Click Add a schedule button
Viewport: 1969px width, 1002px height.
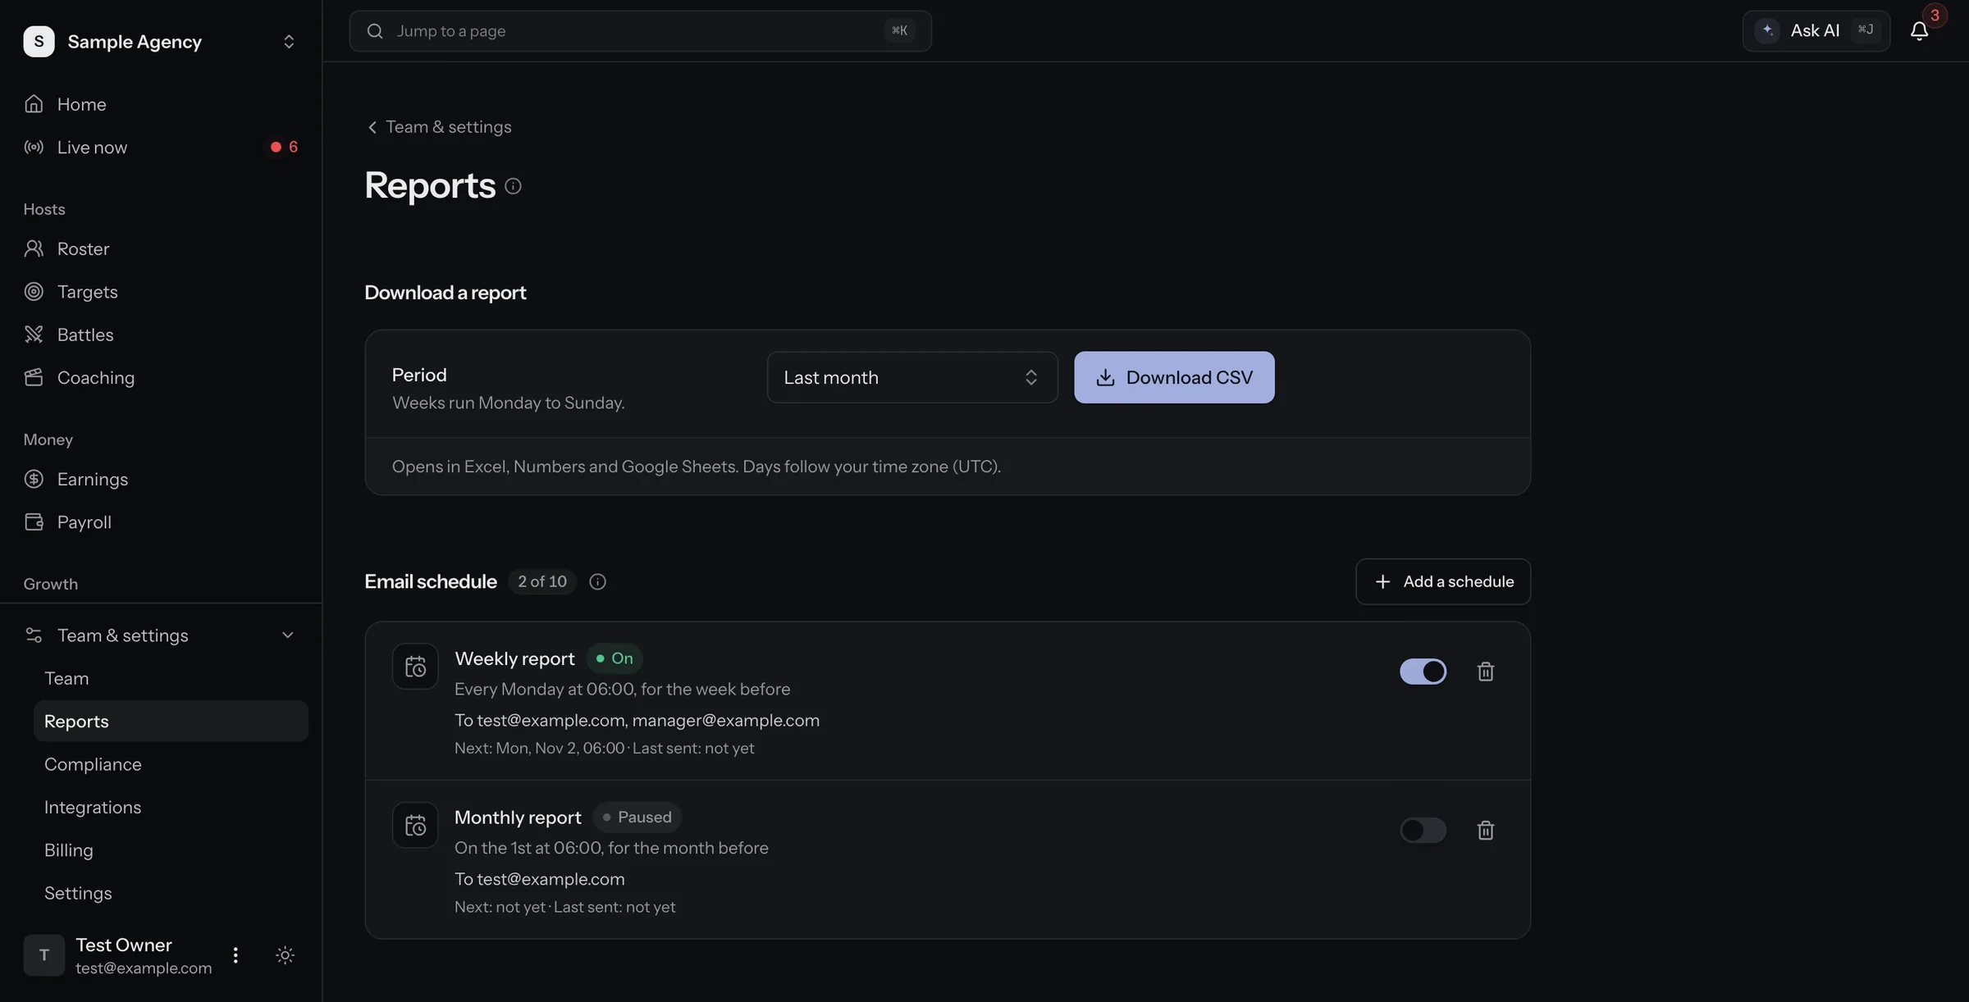point(1443,581)
